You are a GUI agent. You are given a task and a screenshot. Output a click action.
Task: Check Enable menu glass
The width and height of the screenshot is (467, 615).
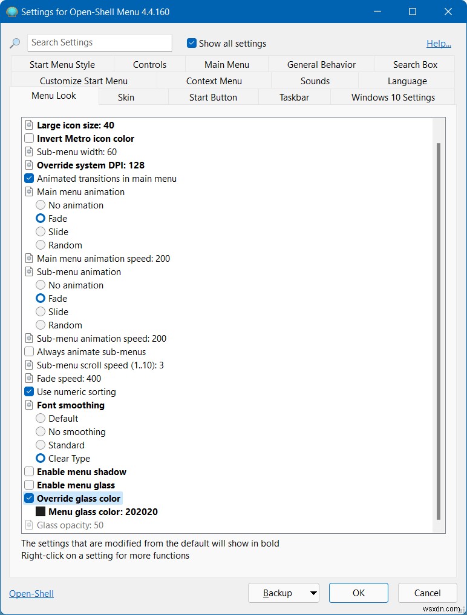[x=29, y=485]
